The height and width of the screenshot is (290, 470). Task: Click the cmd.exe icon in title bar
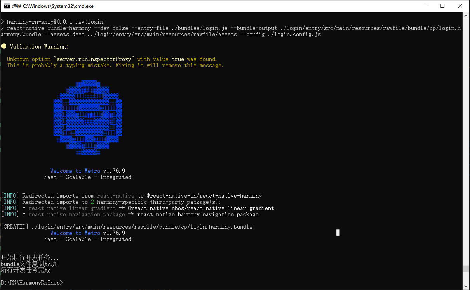pos(7,6)
